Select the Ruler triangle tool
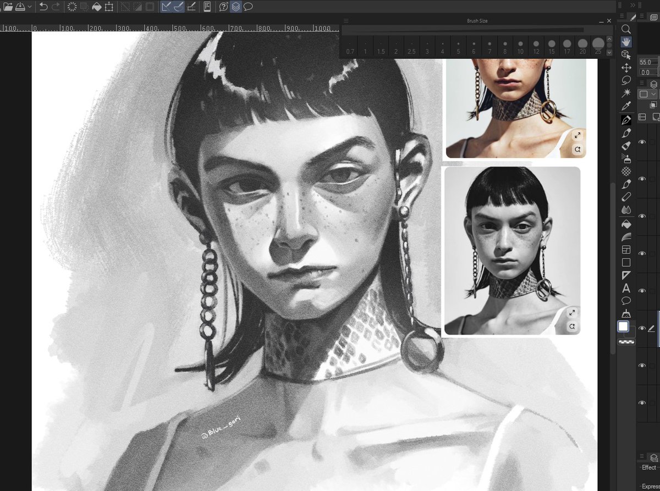The image size is (660, 491). tap(626, 275)
